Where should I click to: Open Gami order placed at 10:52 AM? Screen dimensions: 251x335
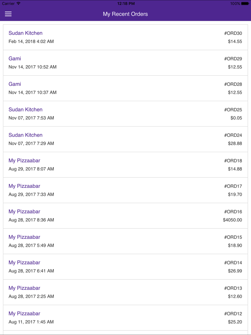125,63
